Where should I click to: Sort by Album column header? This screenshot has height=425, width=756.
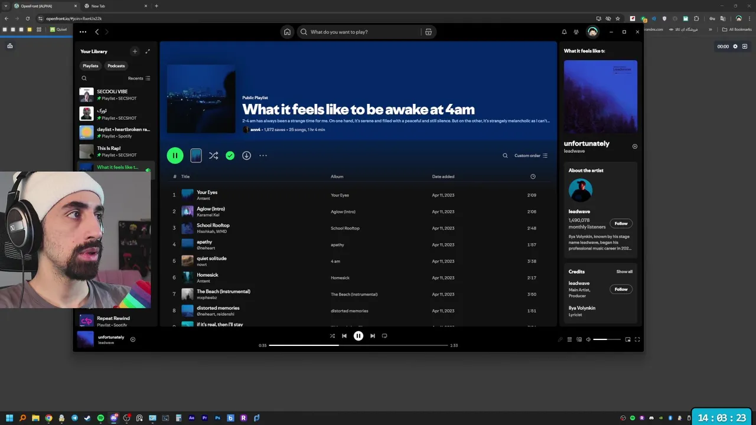337,176
